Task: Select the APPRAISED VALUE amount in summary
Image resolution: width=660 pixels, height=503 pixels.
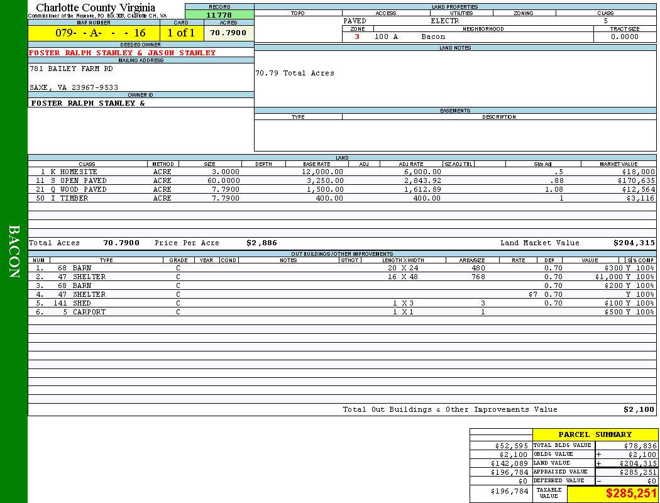Action: click(x=637, y=472)
